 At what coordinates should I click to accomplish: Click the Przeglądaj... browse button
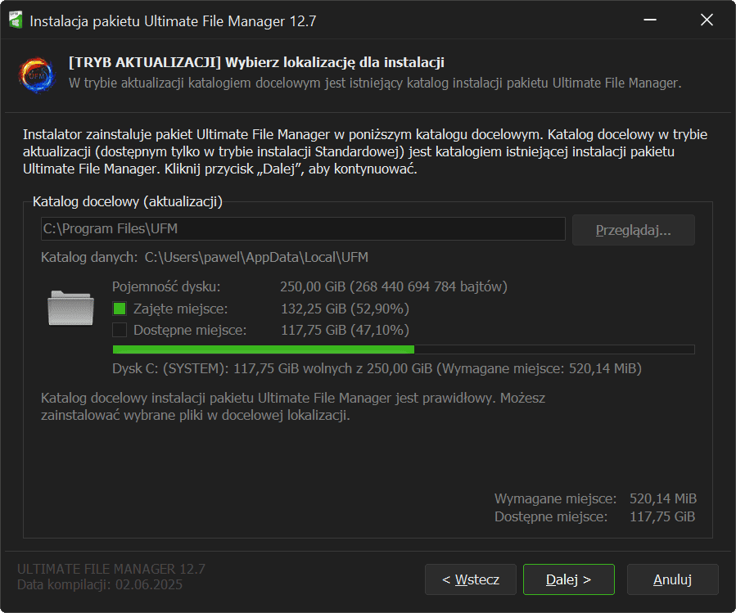(633, 230)
